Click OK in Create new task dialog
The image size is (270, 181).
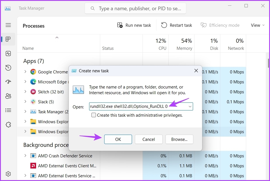click(x=118, y=139)
